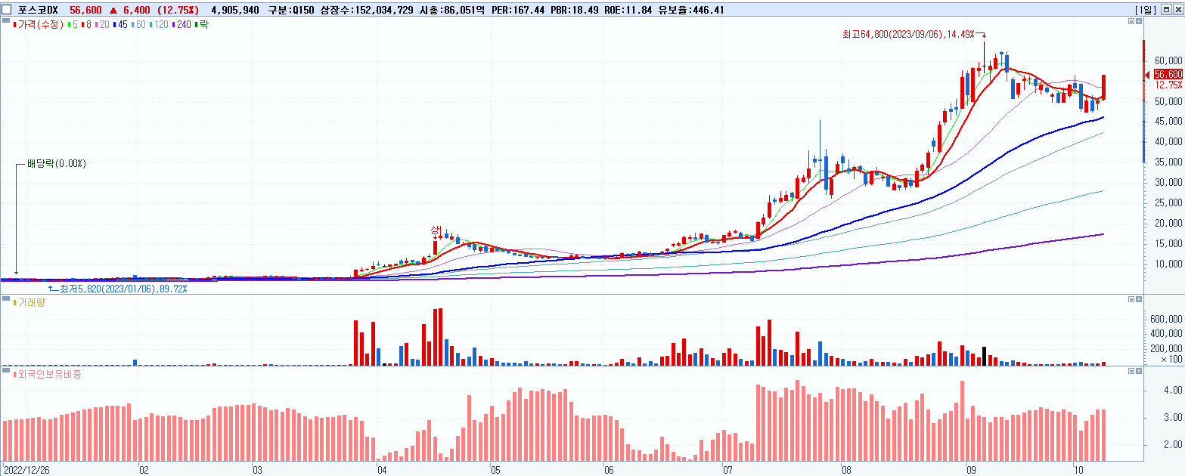
Task: Minimize the price chart panel
Action: (x=1131, y=22)
